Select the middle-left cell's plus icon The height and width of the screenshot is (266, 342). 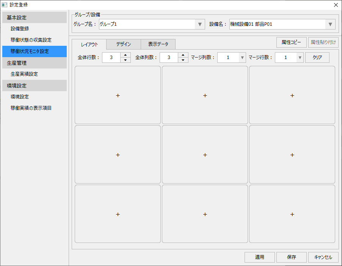pyautogui.click(x=118, y=155)
